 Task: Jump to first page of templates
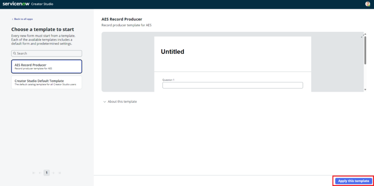point(34,173)
